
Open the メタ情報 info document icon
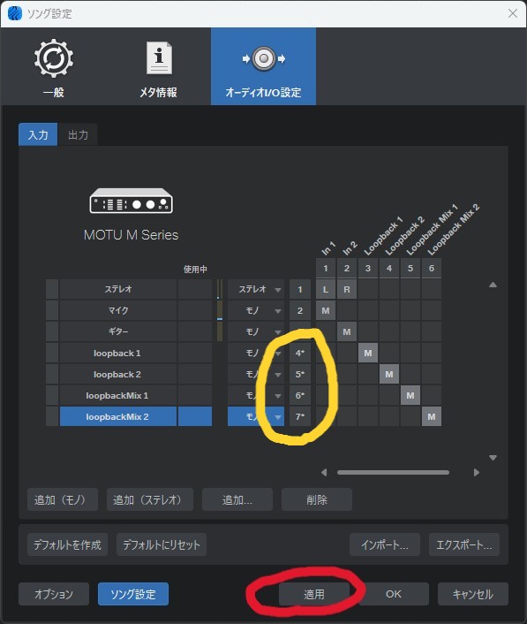(159, 58)
